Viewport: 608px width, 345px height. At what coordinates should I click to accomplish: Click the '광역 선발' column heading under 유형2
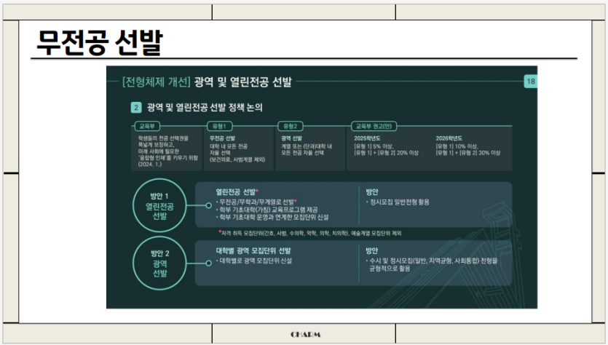pos(291,138)
